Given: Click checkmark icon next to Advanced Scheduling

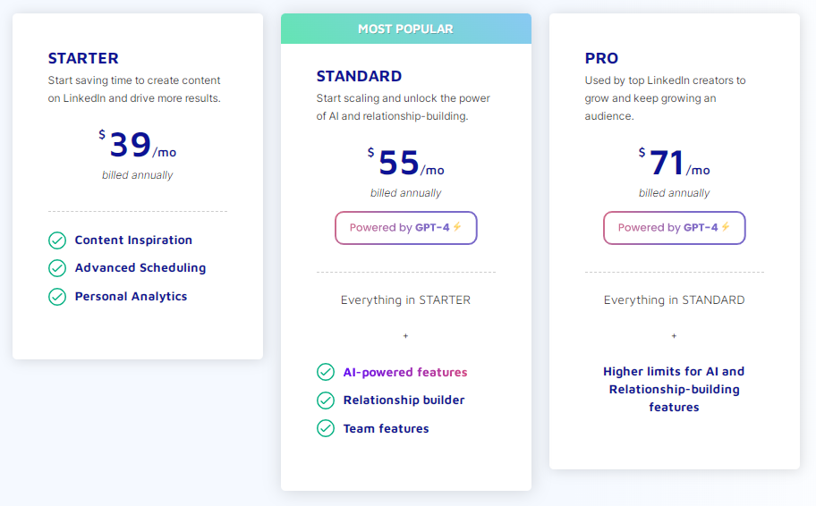Looking at the screenshot, I should [57, 268].
